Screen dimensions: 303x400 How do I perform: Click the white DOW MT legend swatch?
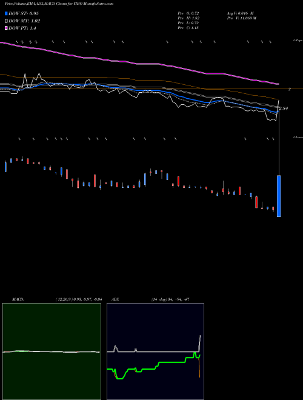pos(7,21)
